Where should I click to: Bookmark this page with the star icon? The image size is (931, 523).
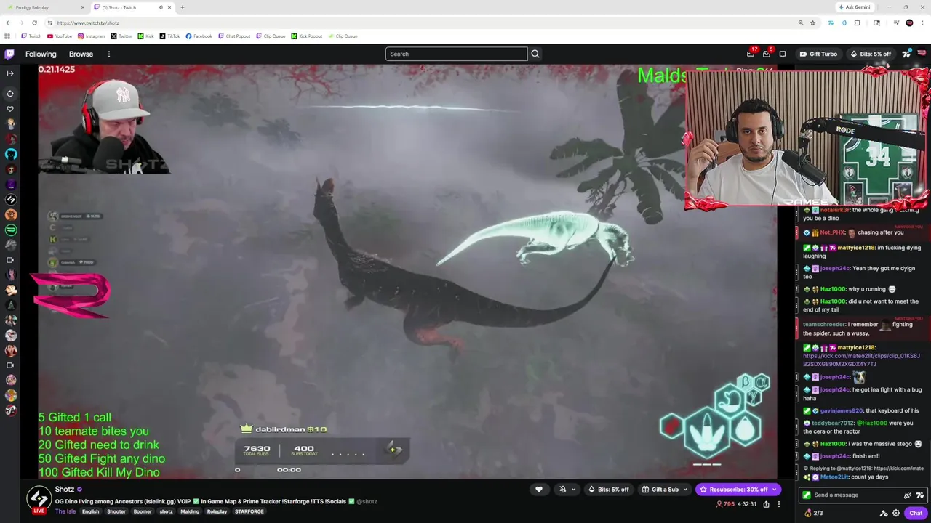pyautogui.click(x=812, y=23)
